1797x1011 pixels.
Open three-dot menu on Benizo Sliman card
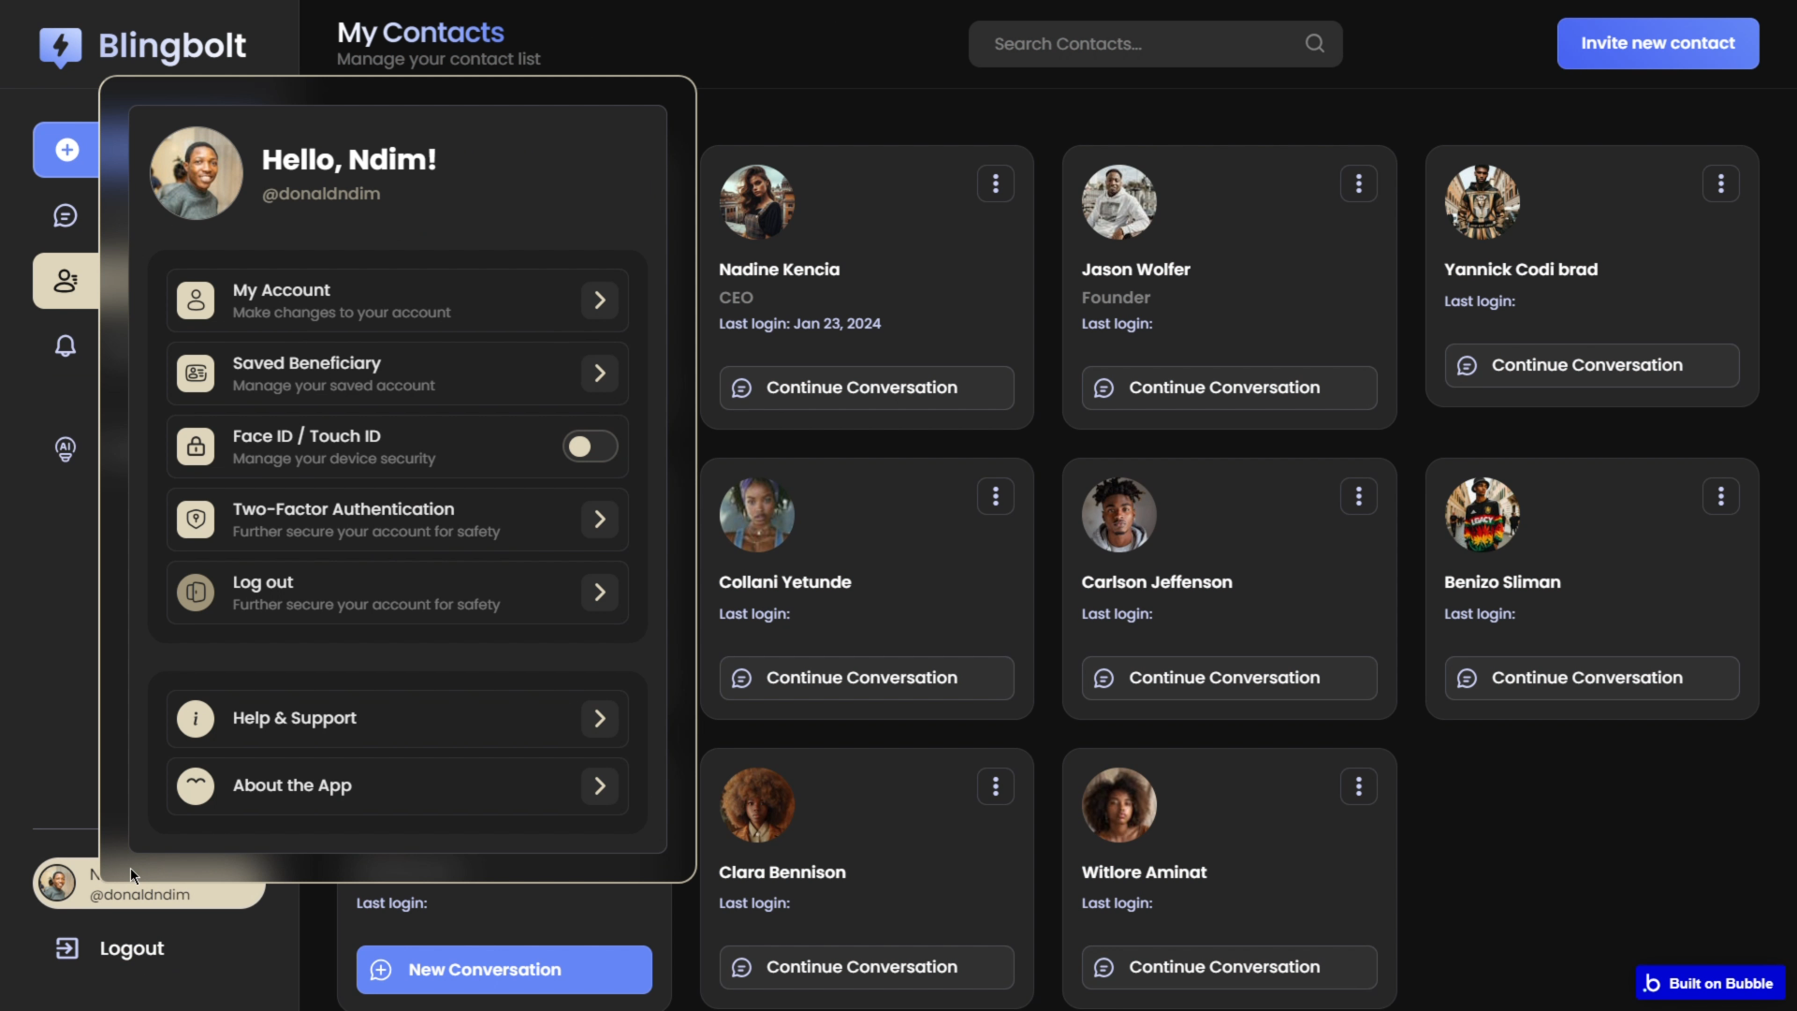tap(1720, 496)
